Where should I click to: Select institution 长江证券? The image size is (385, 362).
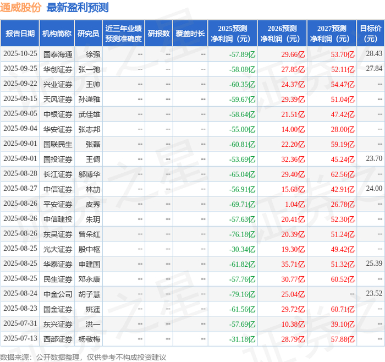(x=58, y=174)
